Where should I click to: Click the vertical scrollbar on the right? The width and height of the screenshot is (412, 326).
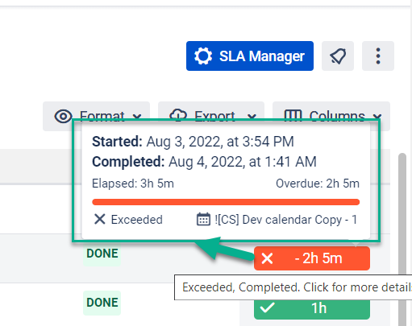click(402, 239)
